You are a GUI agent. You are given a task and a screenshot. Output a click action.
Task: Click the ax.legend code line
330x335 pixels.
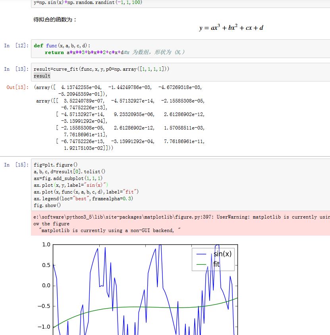click(x=83, y=198)
